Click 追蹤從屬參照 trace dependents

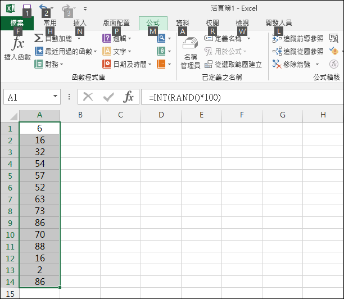pos(298,51)
